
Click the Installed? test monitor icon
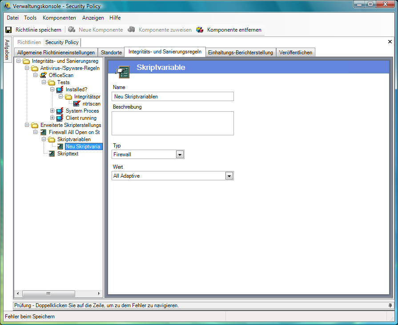click(x=60, y=89)
